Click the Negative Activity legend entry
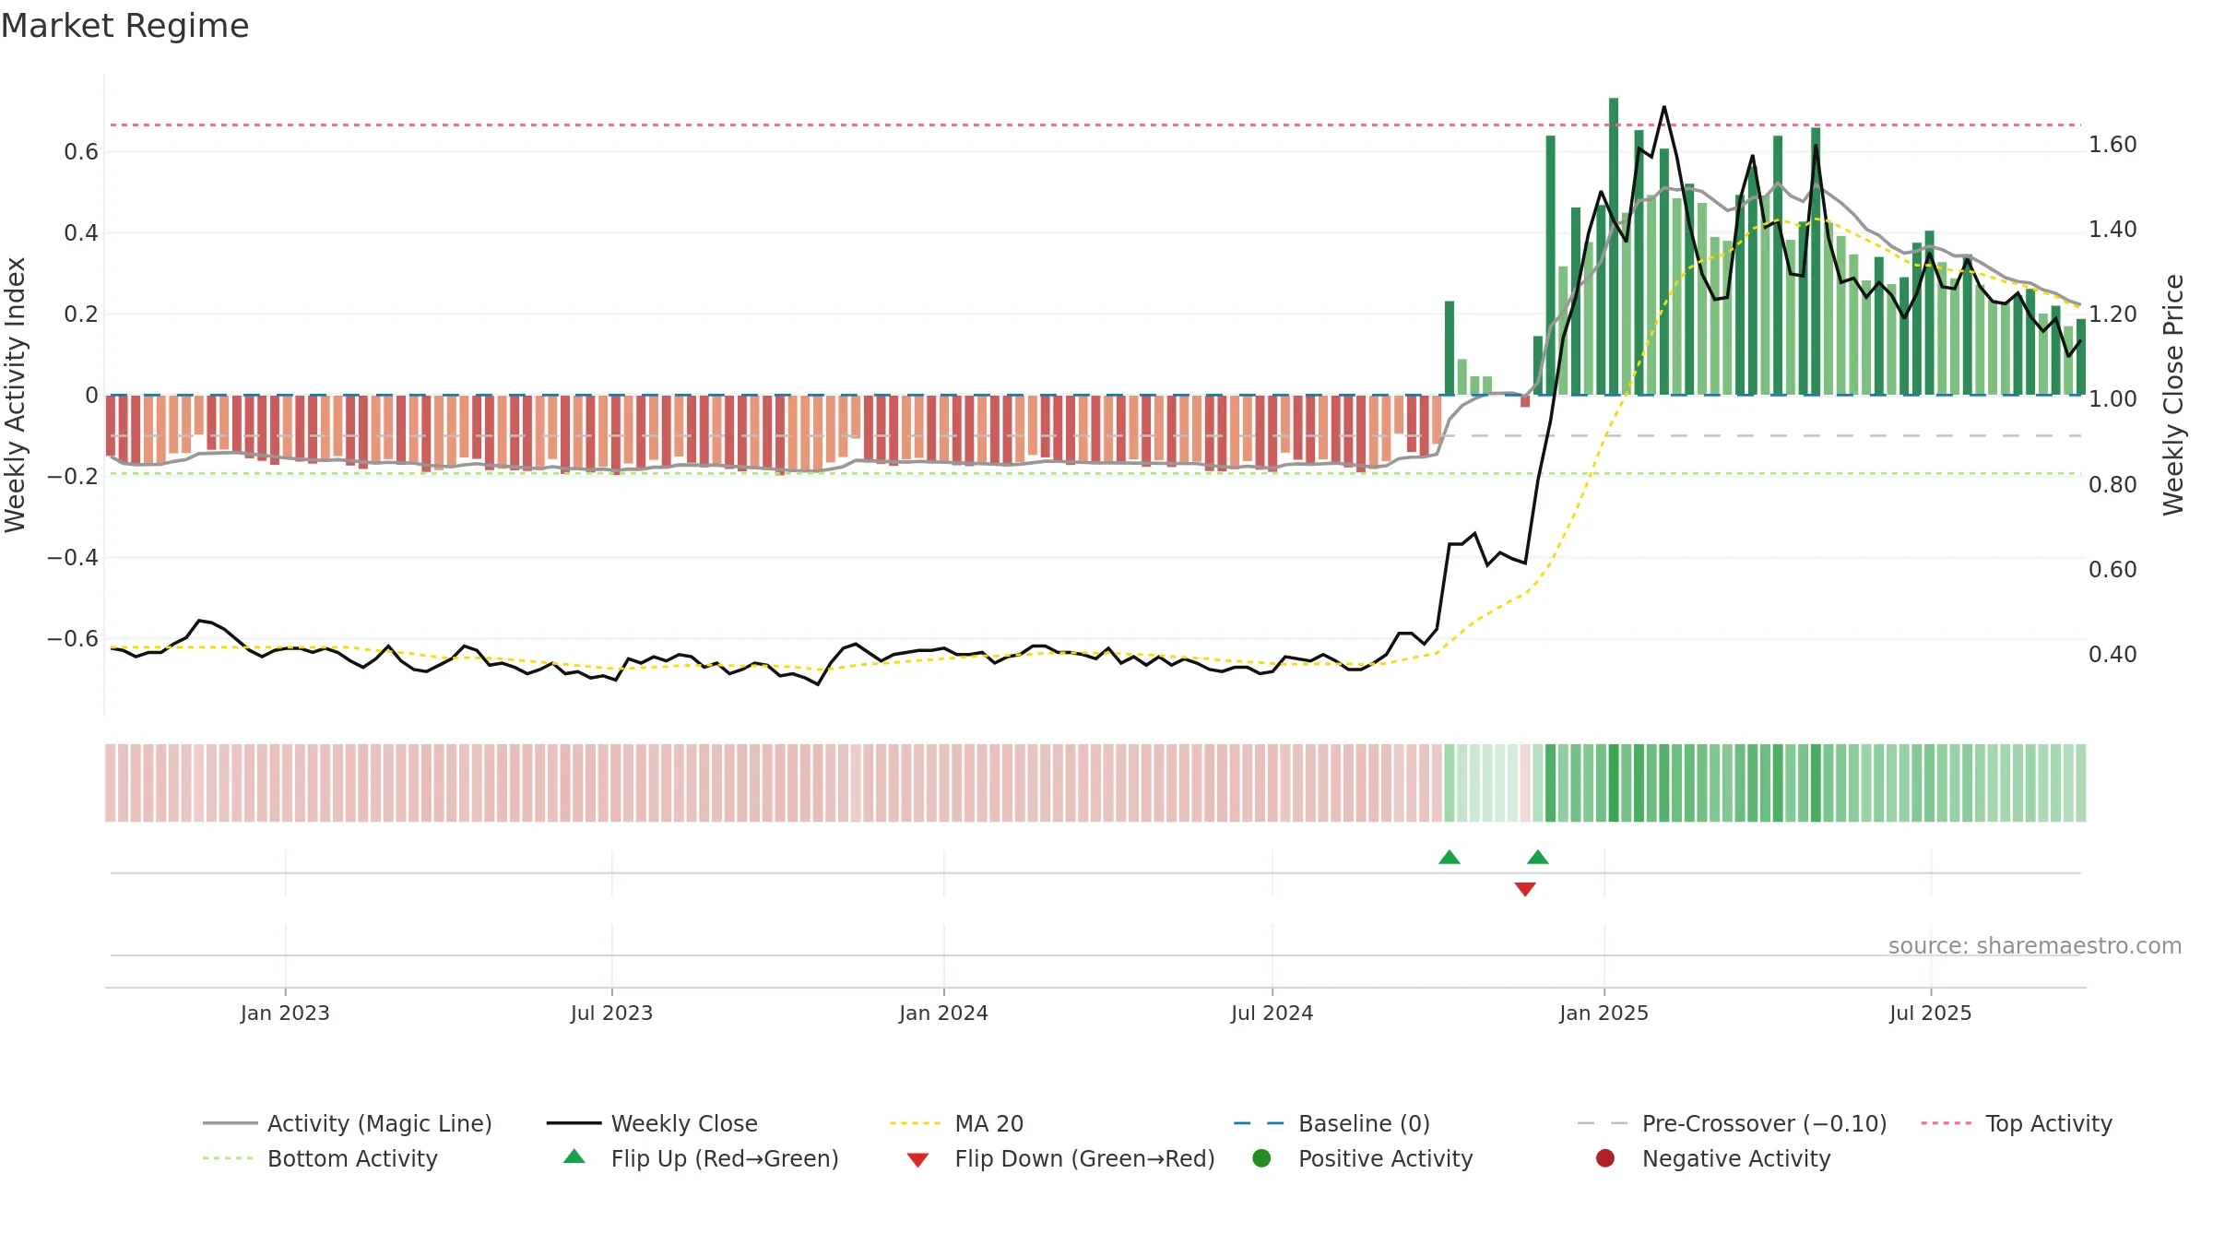Screen dimensions: 2213x1245 pos(1712,1158)
